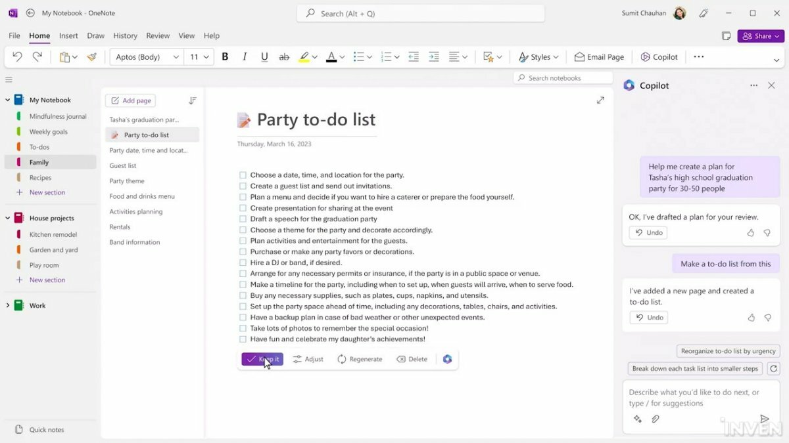Image resolution: width=789 pixels, height=443 pixels.
Task: Switch to the Draw tab
Action: 96,35
